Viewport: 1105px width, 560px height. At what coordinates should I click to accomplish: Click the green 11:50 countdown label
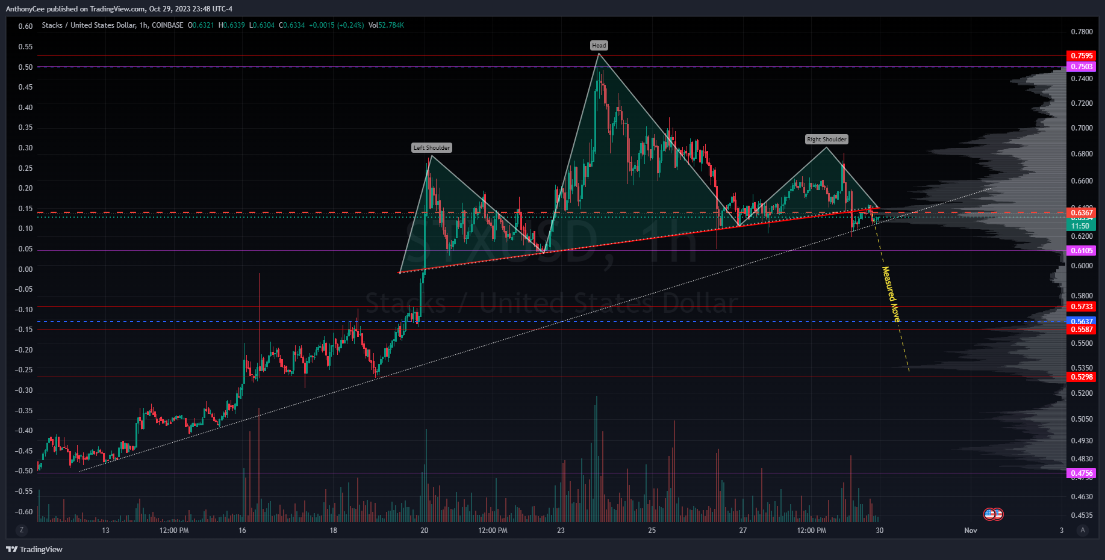coord(1082,226)
